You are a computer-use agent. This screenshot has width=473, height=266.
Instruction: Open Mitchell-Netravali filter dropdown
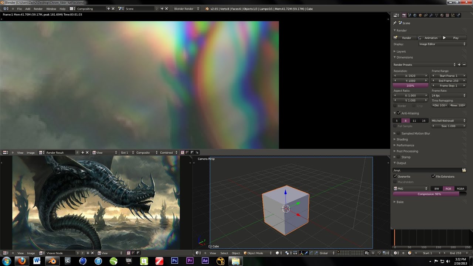tap(449, 120)
